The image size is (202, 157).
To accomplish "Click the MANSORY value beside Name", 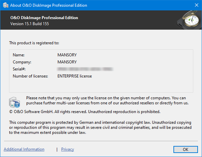I will 67,55.
